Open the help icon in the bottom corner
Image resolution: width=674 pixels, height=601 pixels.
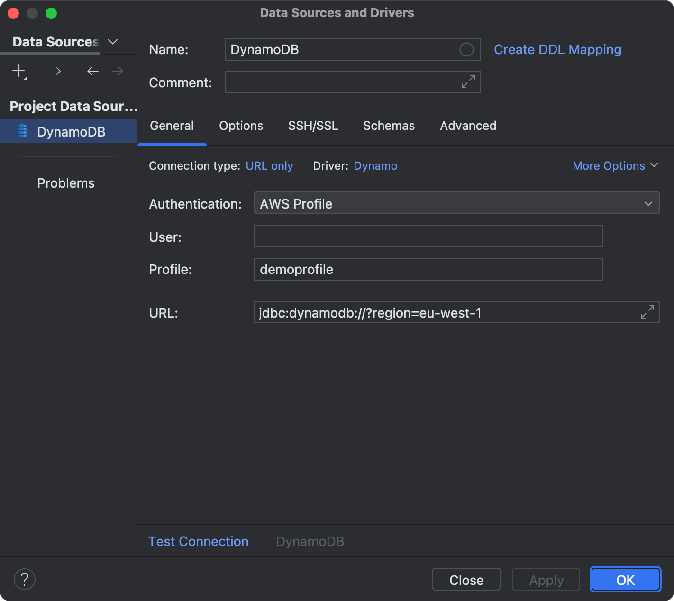pyautogui.click(x=24, y=579)
